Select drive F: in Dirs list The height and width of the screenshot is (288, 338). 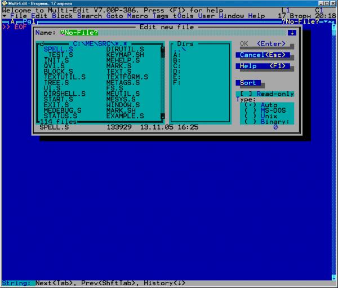[177, 83]
